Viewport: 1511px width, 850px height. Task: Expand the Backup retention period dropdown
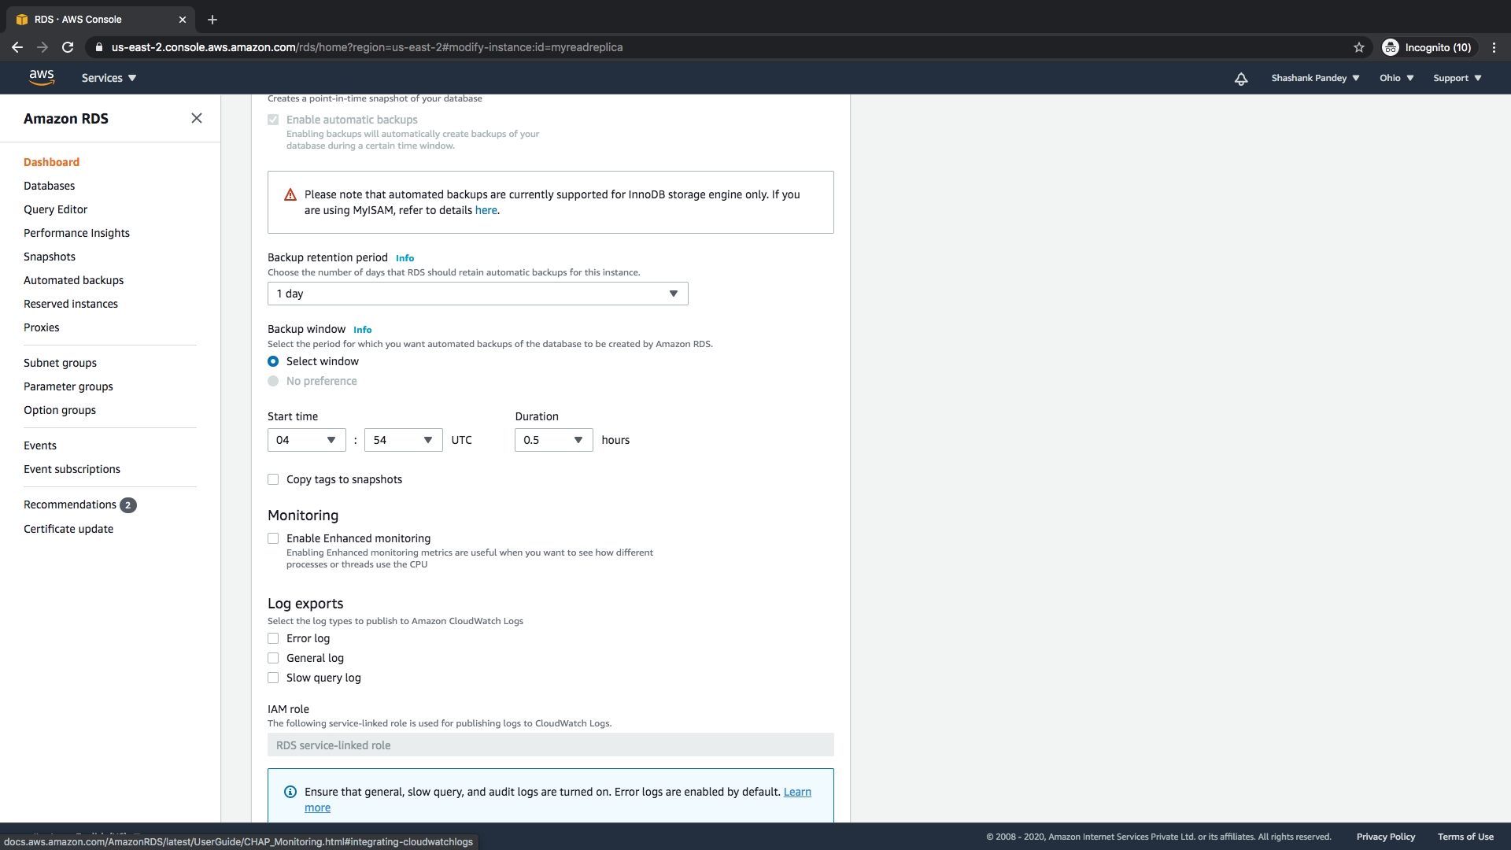(477, 294)
